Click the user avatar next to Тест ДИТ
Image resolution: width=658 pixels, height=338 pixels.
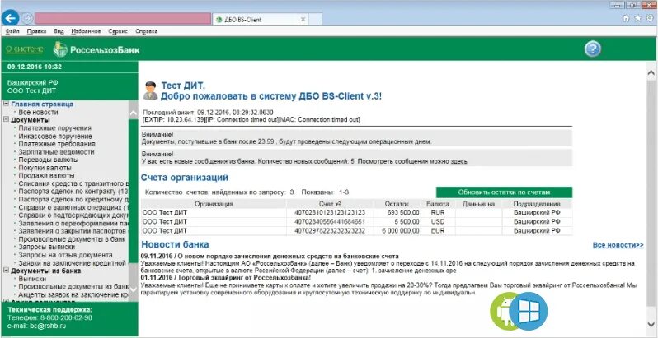click(150, 90)
